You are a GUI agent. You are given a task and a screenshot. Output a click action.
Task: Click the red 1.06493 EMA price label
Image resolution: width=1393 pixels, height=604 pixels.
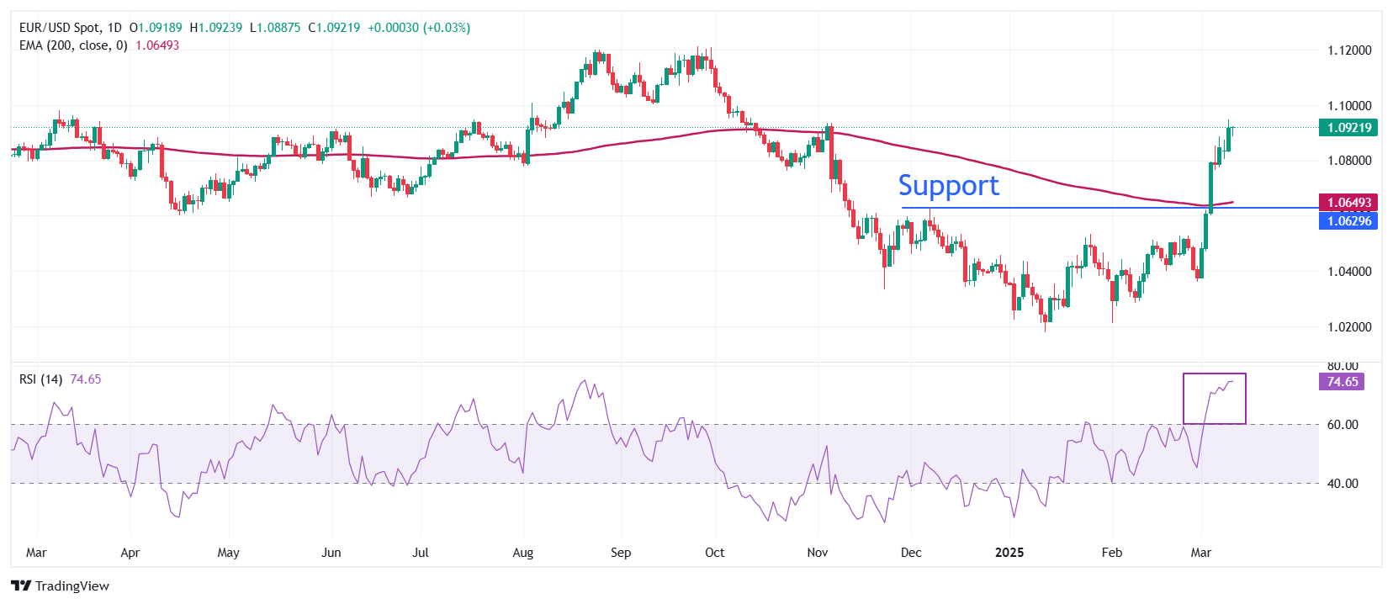(1348, 203)
